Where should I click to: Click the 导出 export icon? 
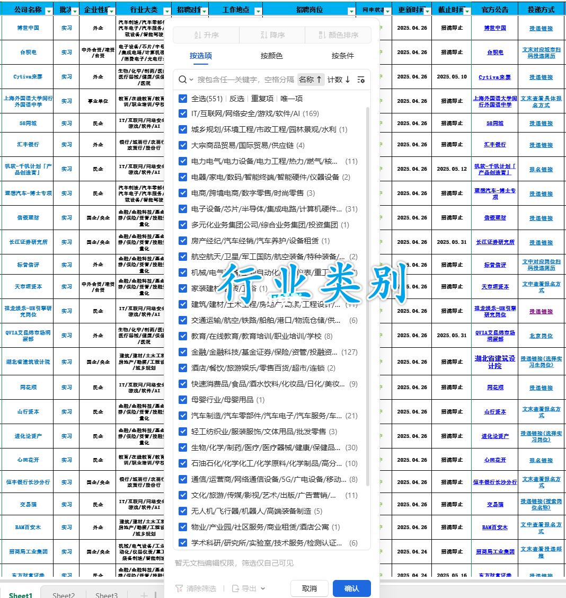pos(235,588)
